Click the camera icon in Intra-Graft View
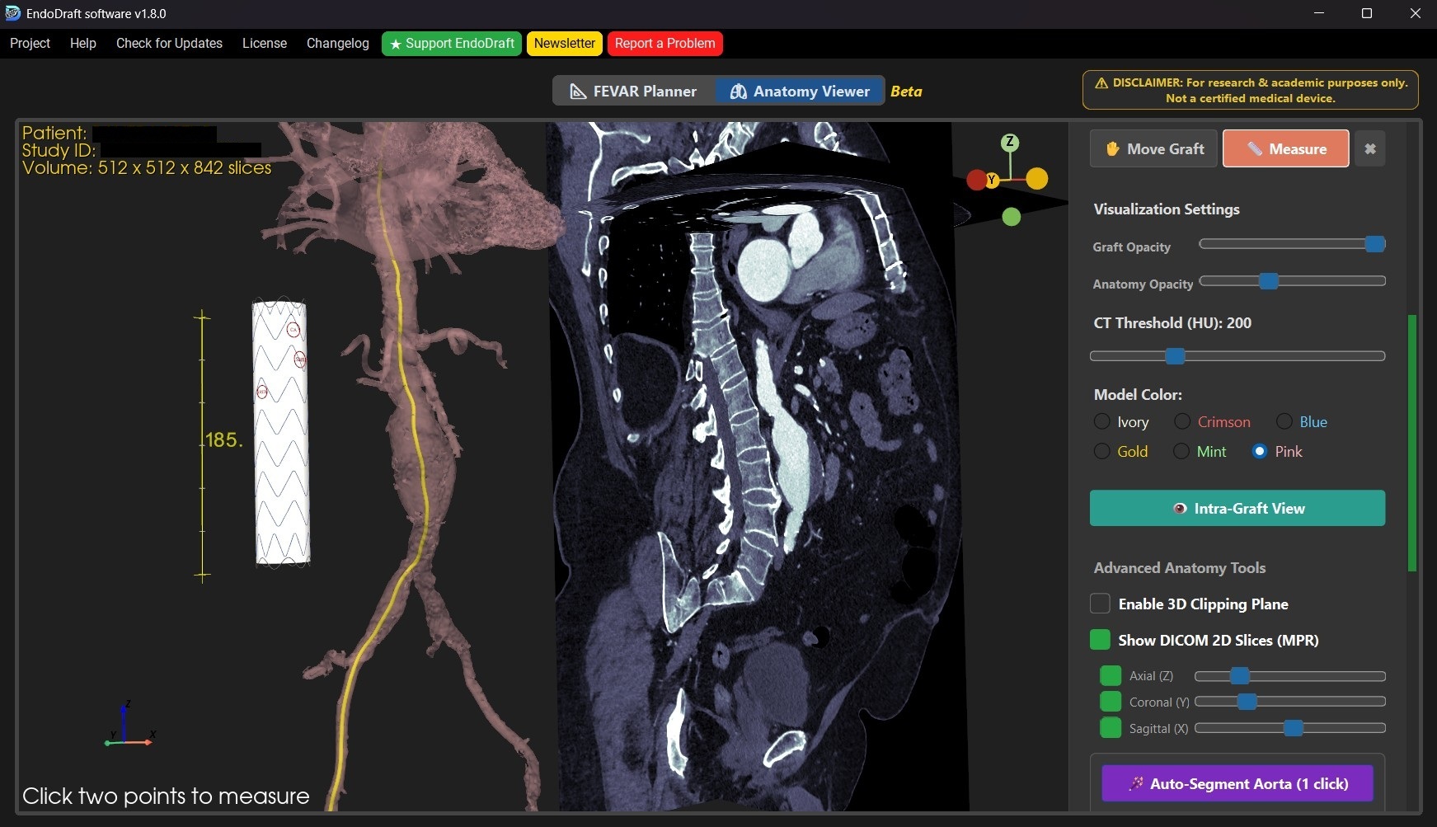The width and height of the screenshot is (1437, 827). point(1179,509)
